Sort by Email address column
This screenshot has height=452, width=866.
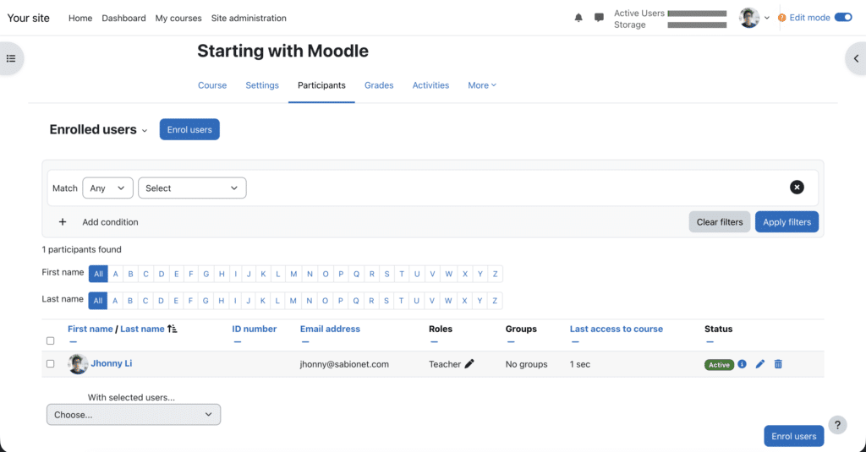tap(330, 329)
